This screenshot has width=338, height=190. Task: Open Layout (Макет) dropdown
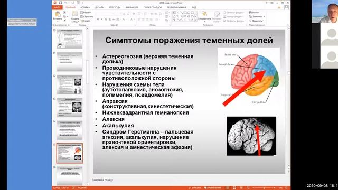click(x=86, y=13)
